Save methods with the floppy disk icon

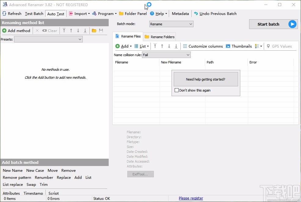pos(101,31)
